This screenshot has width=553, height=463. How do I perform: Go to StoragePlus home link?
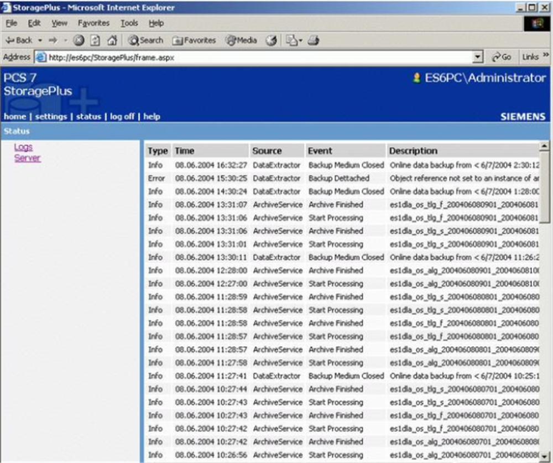tap(15, 117)
